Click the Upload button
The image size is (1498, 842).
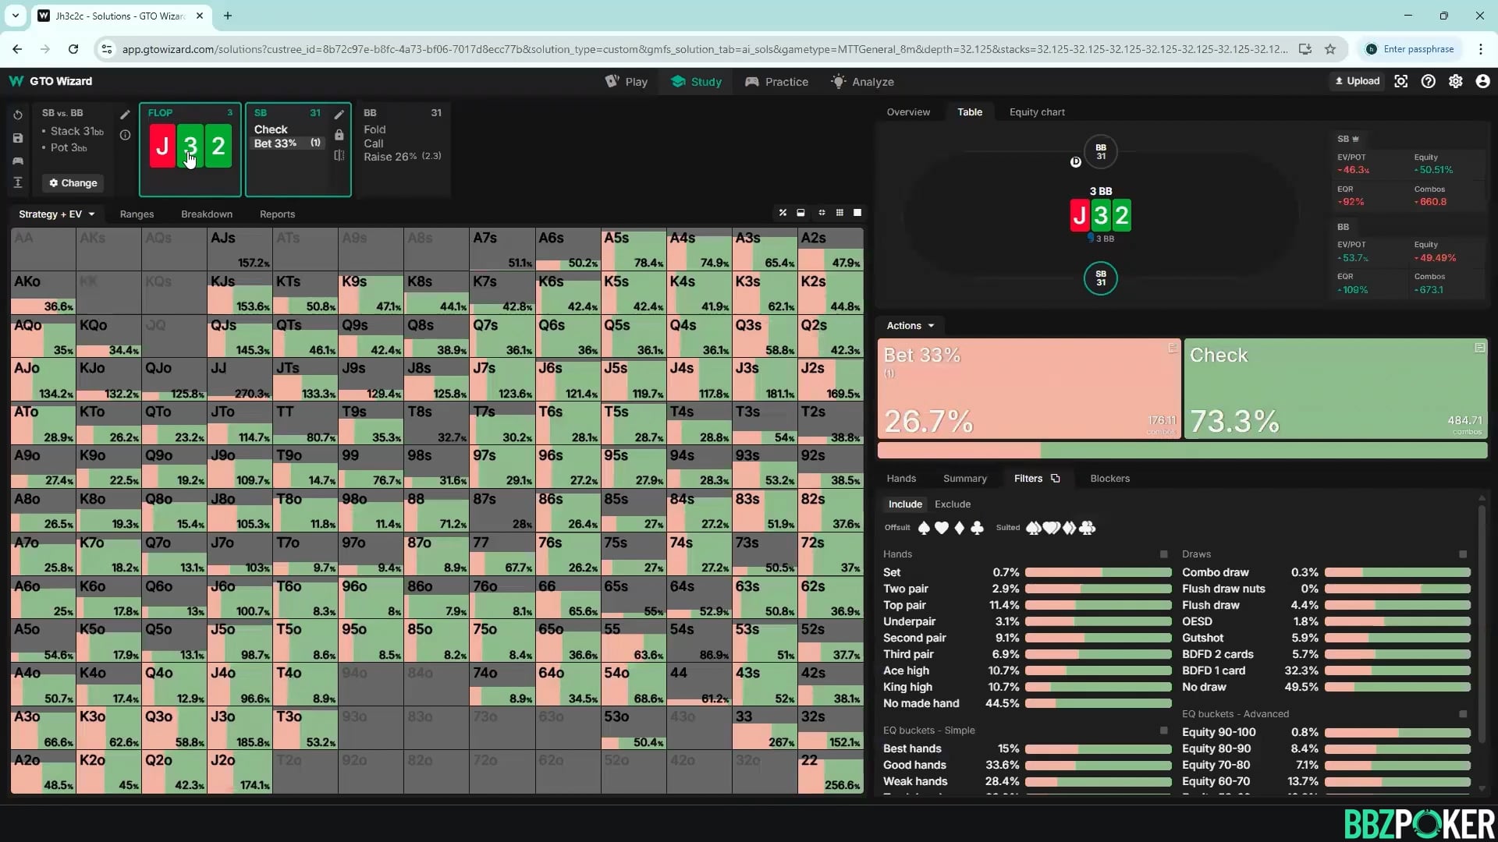(1358, 81)
